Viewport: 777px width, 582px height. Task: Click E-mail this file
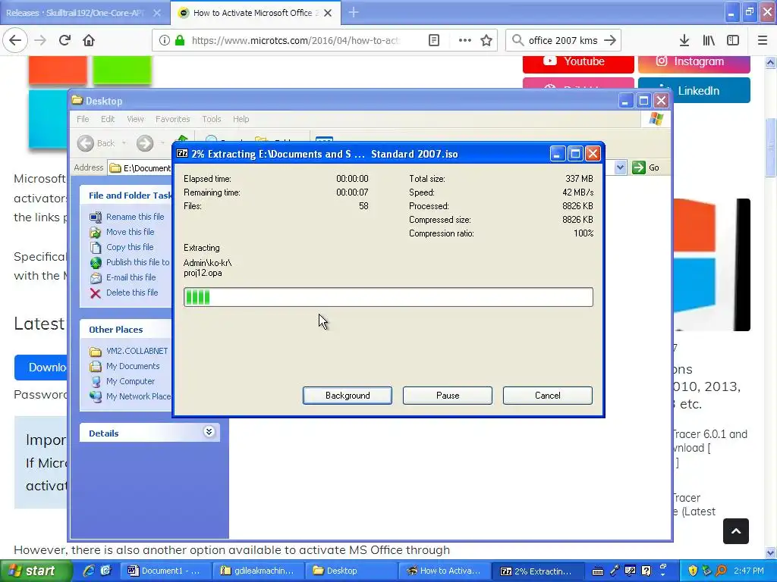click(131, 277)
